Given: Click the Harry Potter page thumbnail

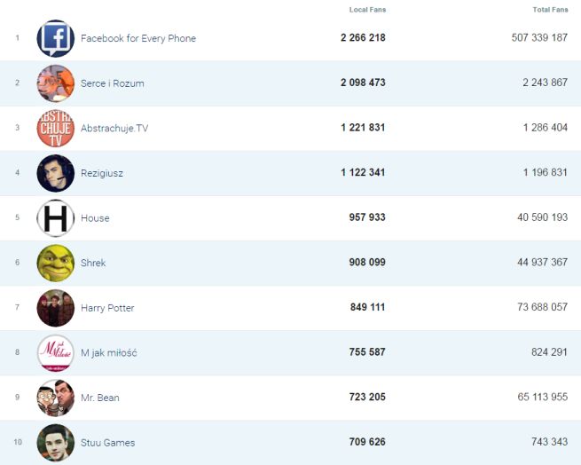Looking at the screenshot, I should 55,308.
